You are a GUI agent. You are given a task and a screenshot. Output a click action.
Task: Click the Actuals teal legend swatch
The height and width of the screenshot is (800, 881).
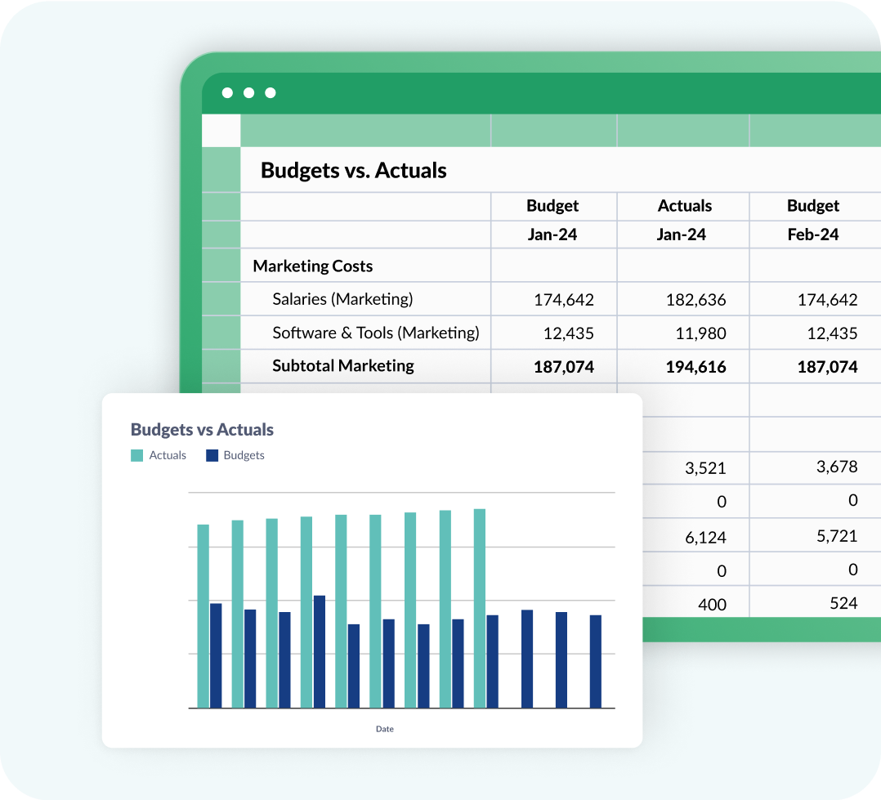point(136,455)
